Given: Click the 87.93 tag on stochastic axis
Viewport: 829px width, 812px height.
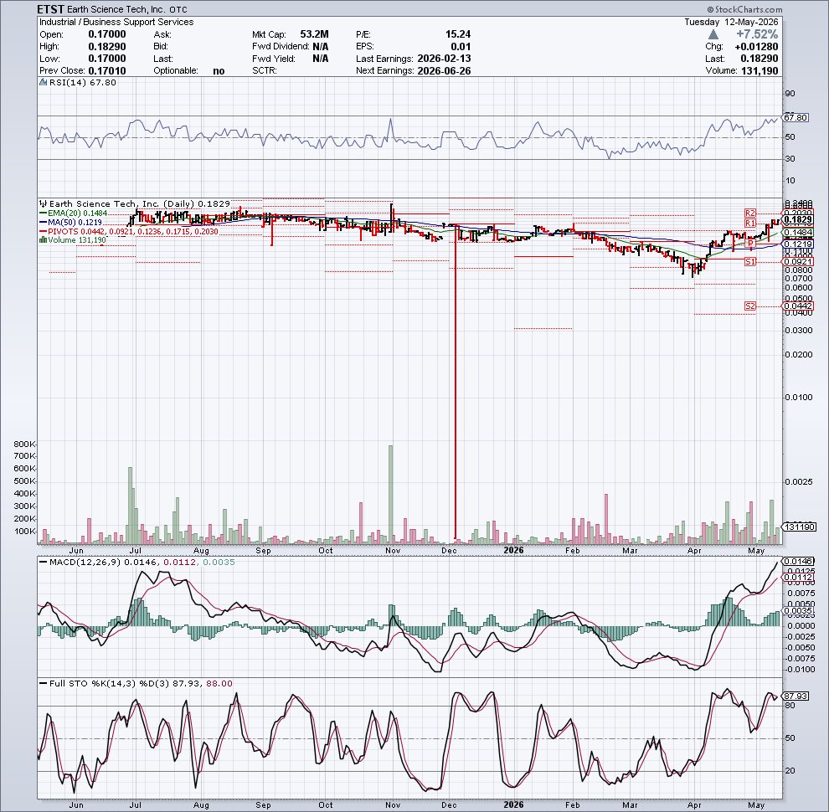Looking at the screenshot, I should (796, 696).
